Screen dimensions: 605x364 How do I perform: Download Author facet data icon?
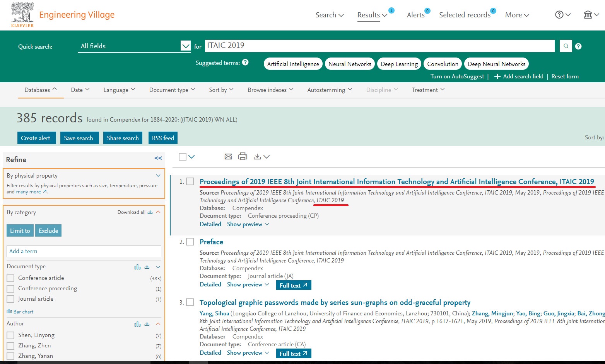coord(147,324)
